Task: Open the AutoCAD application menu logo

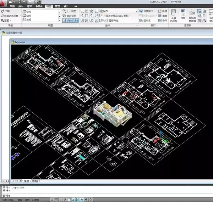Action: (x=4, y=3)
